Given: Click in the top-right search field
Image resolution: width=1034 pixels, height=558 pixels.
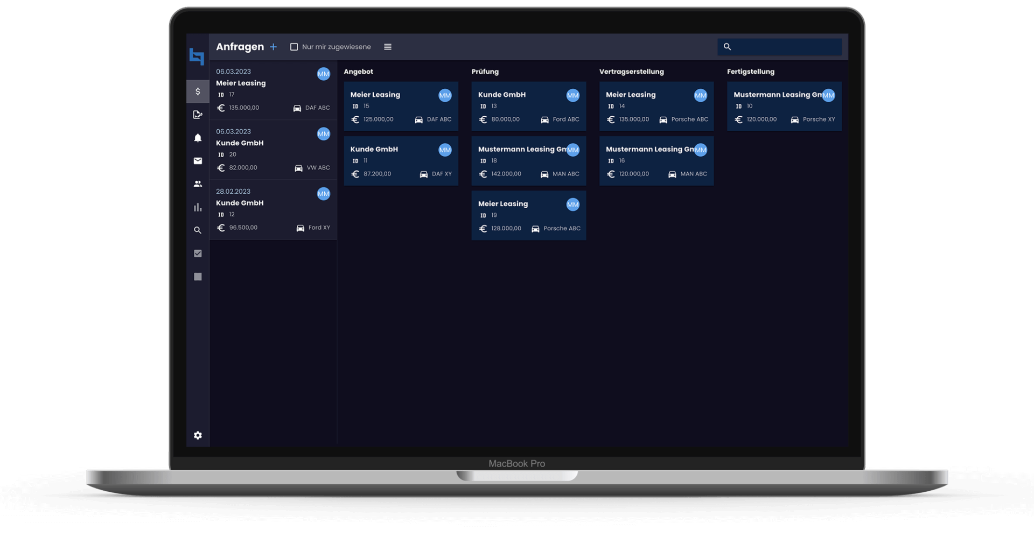Looking at the screenshot, I should click(x=786, y=47).
